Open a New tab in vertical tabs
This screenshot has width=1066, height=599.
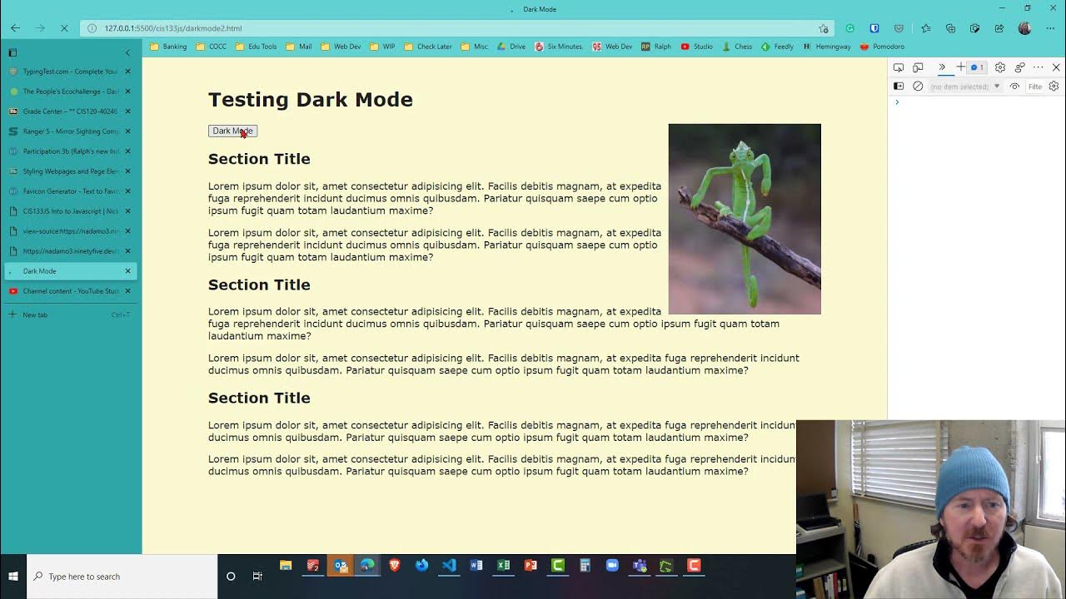[x=71, y=314]
